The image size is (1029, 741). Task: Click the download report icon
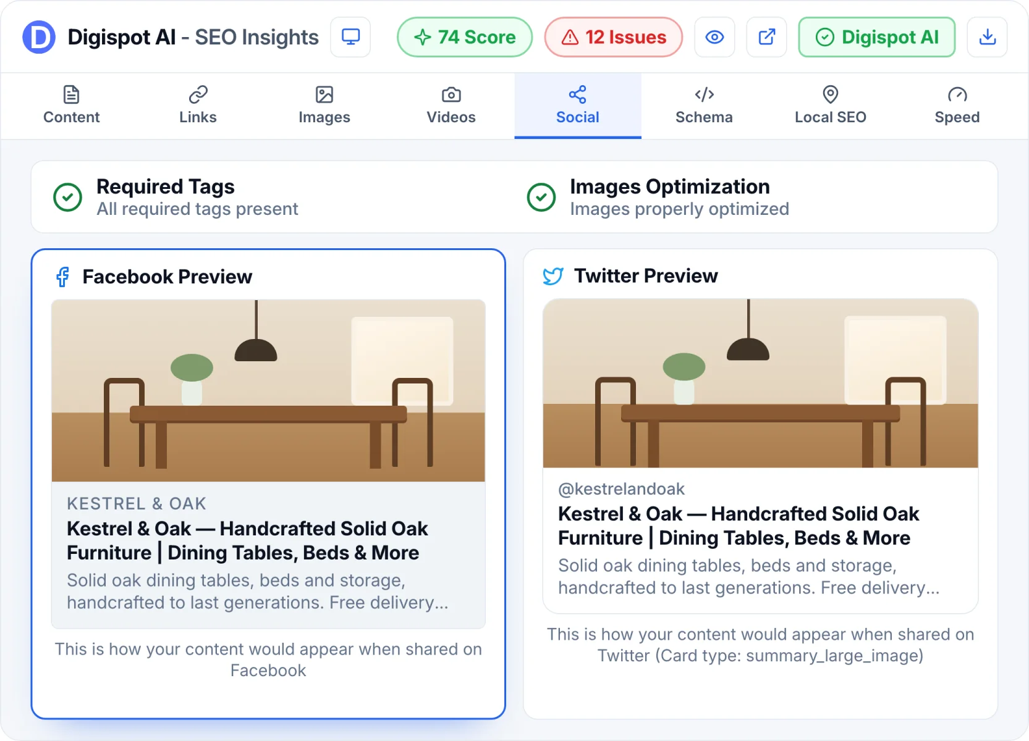(987, 37)
